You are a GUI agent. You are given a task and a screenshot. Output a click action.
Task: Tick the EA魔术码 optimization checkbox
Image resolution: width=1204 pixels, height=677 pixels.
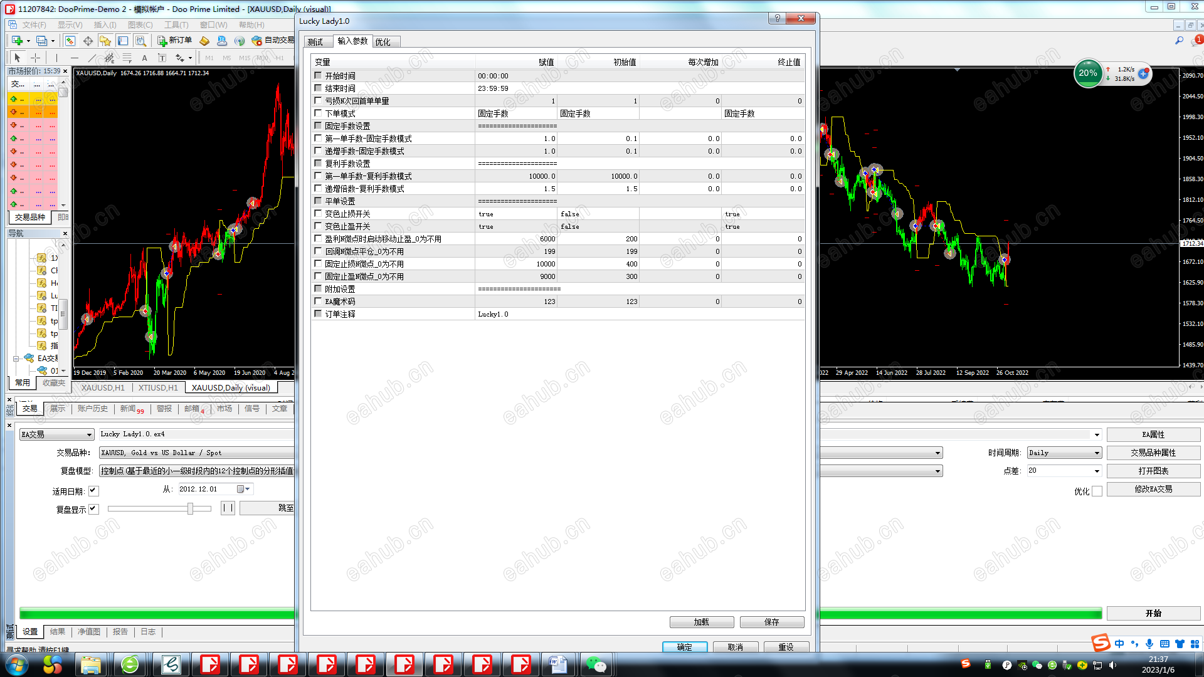tap(318, 302)
